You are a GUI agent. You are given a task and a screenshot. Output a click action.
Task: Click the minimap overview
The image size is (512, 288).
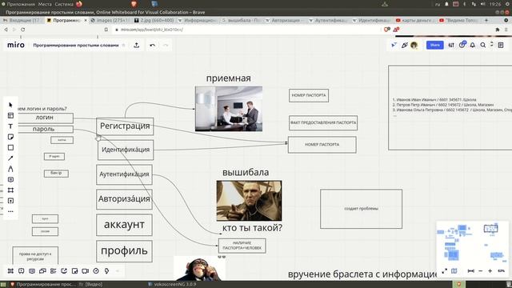pos(473,242)
